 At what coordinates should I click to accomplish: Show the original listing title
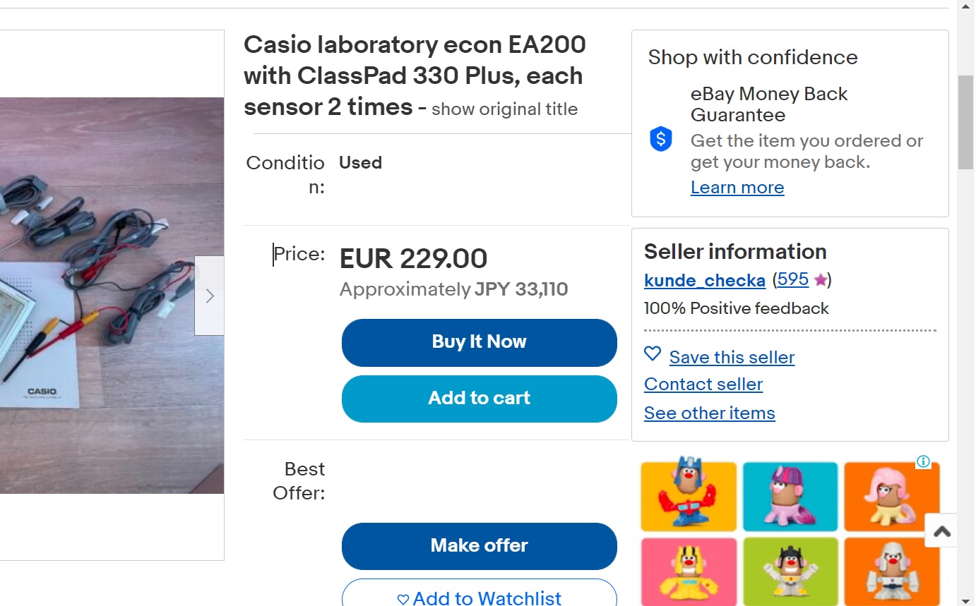[504, 109]
